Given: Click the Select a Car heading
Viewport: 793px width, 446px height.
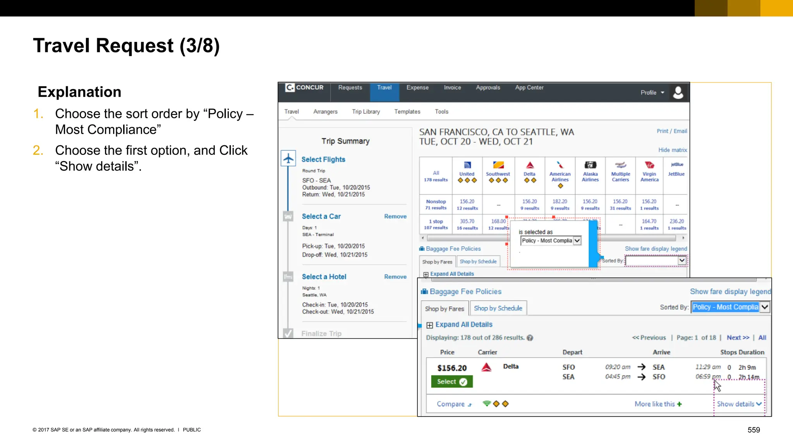Looking at the screenshot, I should click(321, 216).
